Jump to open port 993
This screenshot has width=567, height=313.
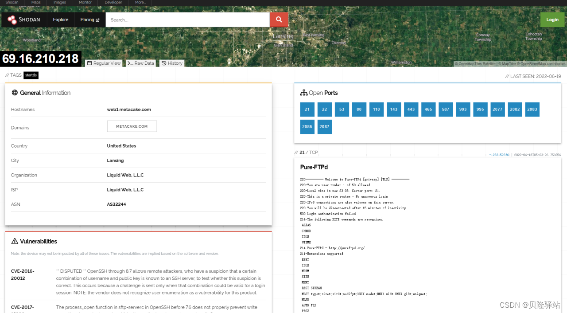[x=463, y=109]
